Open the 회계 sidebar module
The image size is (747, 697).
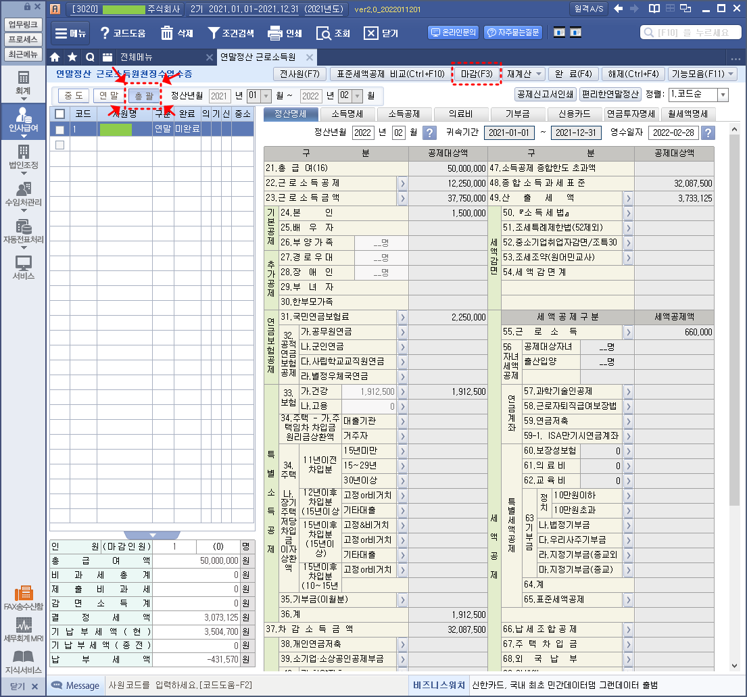coord(24,83)
